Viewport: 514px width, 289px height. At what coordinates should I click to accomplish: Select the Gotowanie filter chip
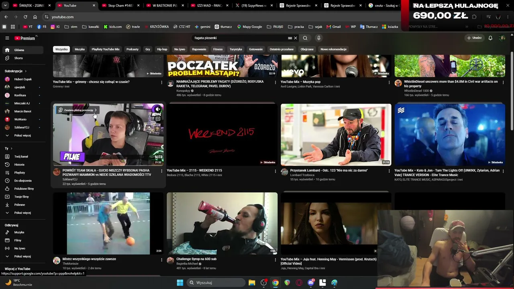tap(256, 49)
